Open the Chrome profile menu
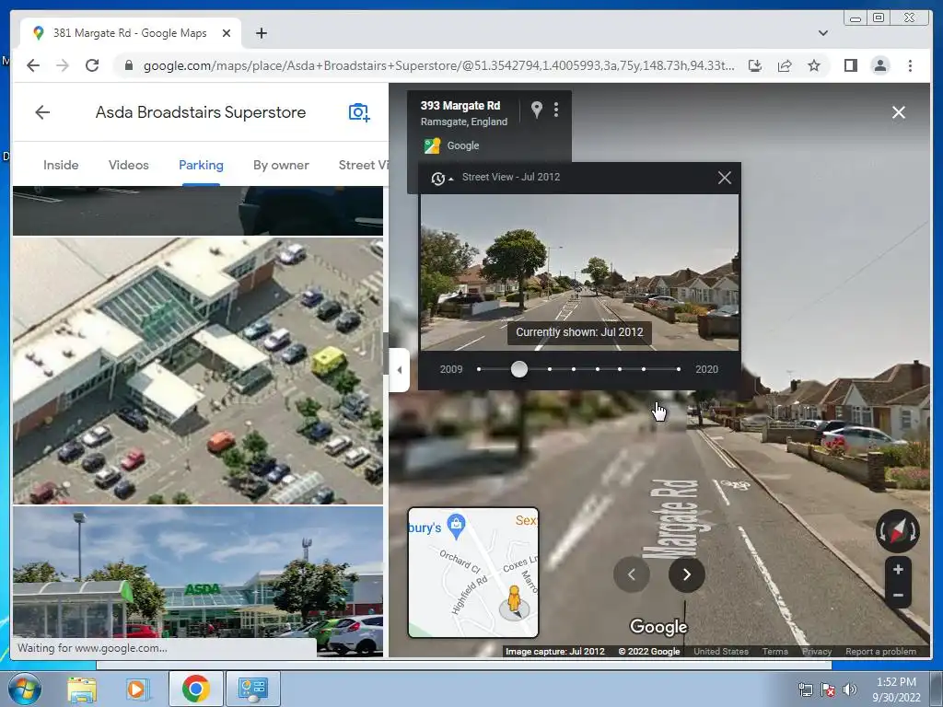 pyautogui.click(x=879, y=65)
